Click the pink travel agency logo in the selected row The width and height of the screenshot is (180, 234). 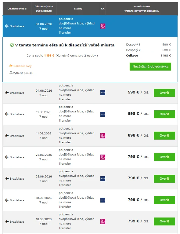(103, 26)
